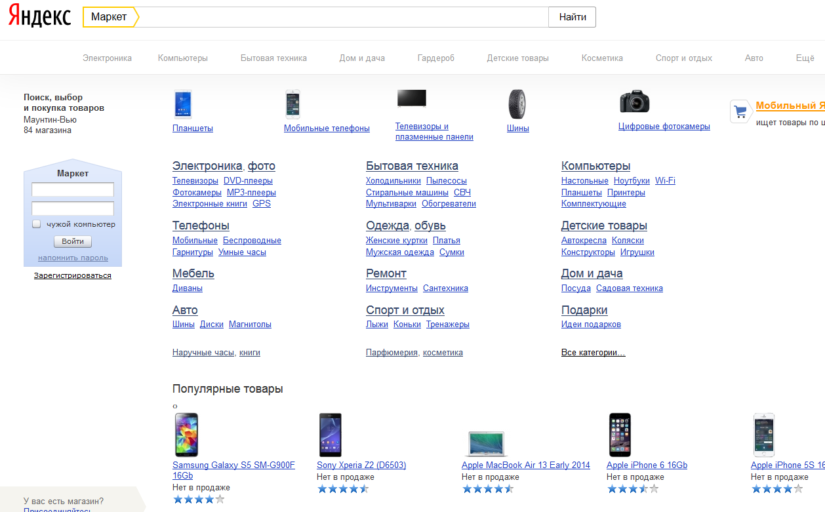Click the tablet icon above Планшеты
825x512 pixels.
coord(183,104)
